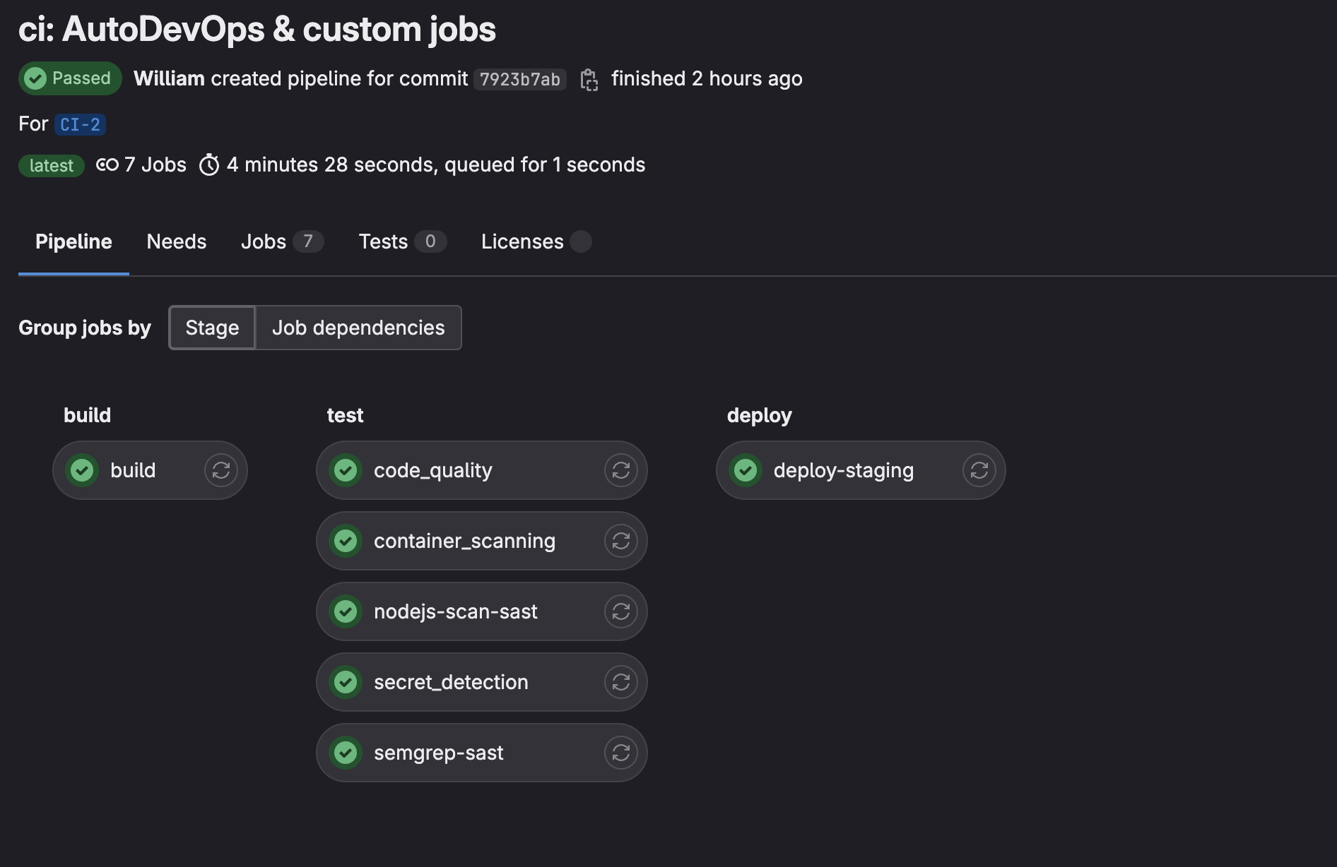
Task: Click the Passed pipeline status badge
Action: (70, 78)
